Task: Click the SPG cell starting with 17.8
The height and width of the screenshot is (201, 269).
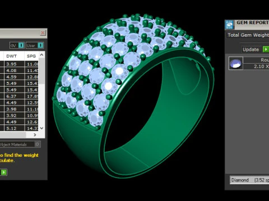Action: 32,96
